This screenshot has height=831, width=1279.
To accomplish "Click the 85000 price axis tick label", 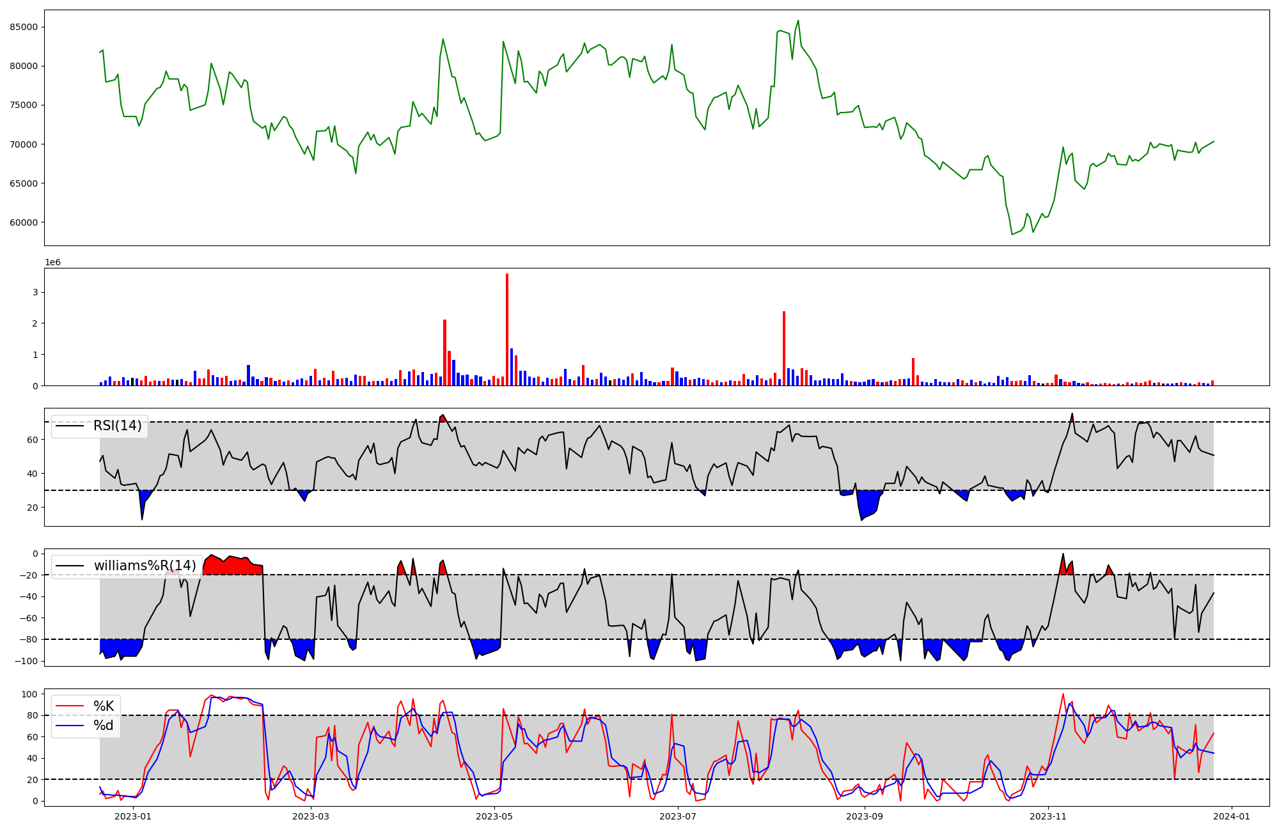I will pyautogui.click(x=24, y=27).
